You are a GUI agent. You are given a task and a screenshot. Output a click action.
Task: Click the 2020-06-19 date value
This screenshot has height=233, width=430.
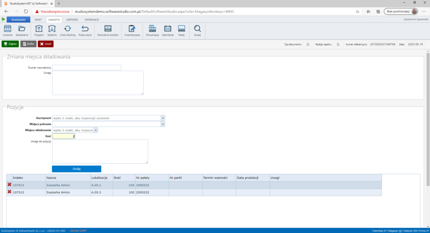[415, 44]
